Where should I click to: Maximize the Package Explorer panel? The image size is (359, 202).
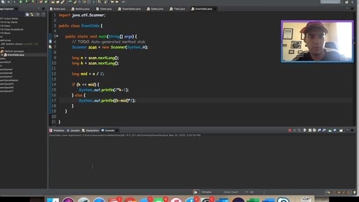[x=44, y=9]
